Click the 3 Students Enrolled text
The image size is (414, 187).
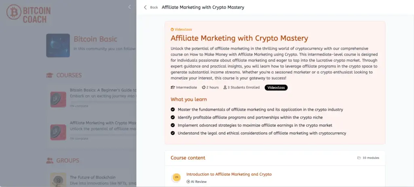(x=243, y=87)
